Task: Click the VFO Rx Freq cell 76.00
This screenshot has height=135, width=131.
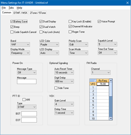Action: click(x=103, y=84)
